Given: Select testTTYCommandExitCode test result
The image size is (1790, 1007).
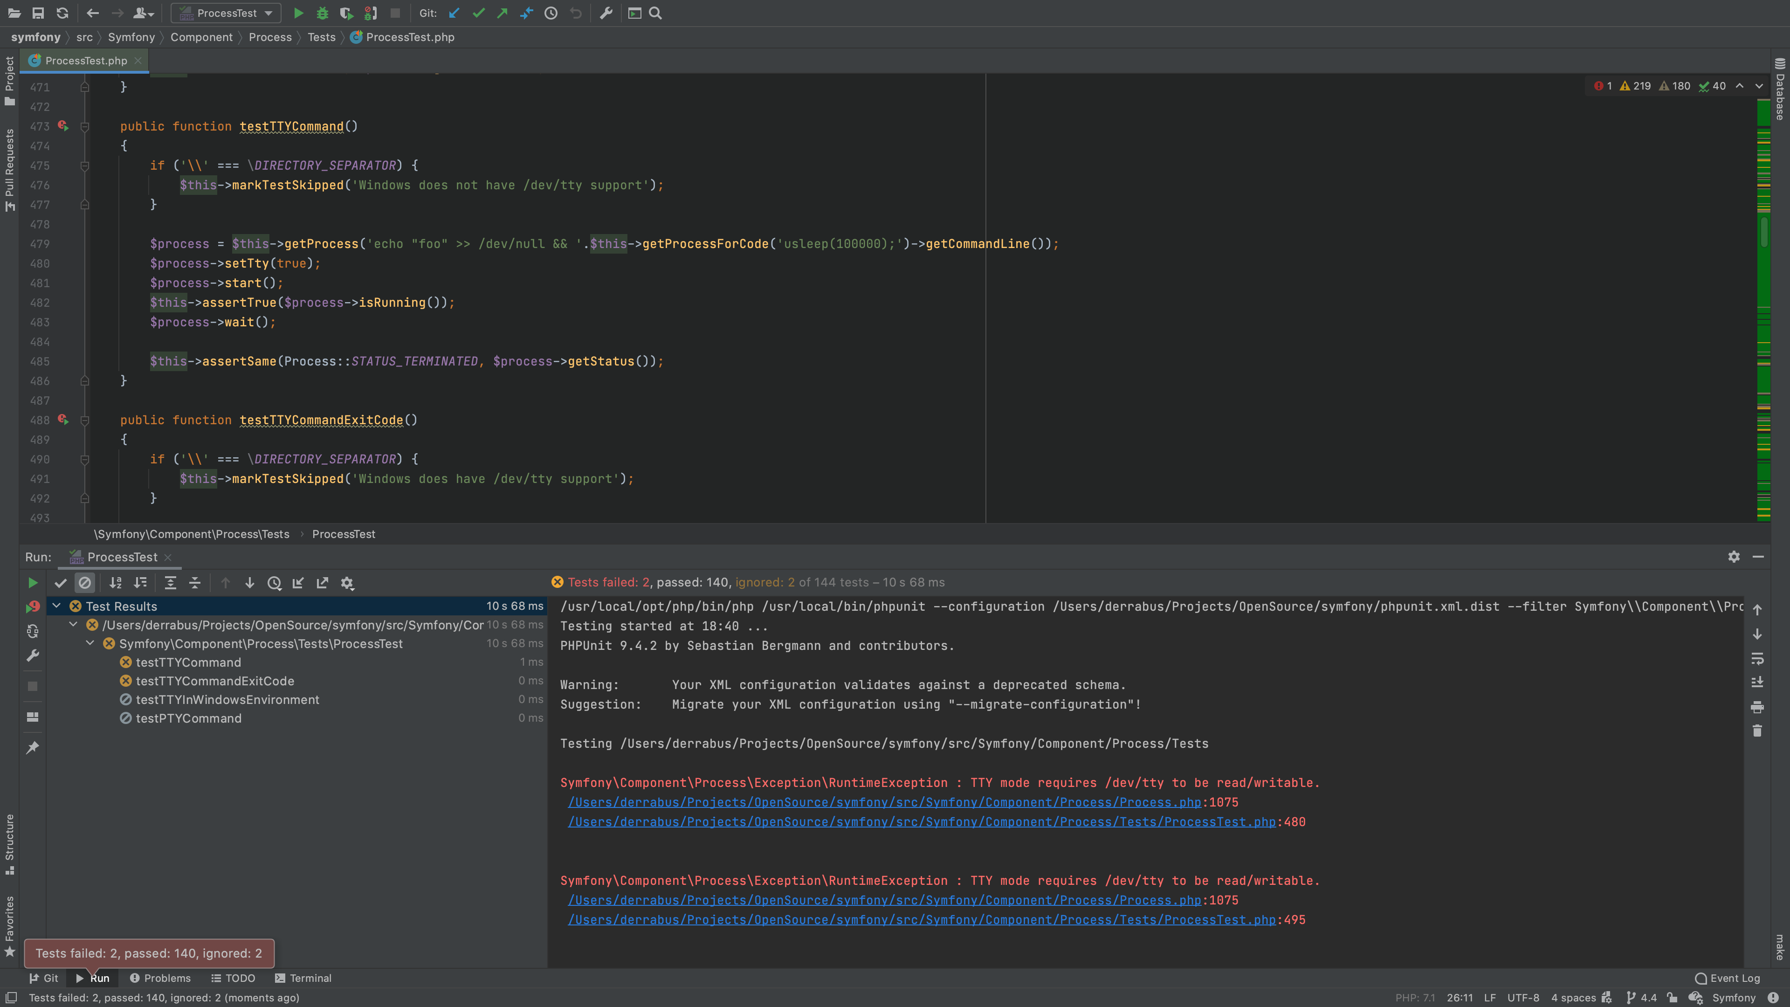Looking at the screenshot, I should coord(215,681).
